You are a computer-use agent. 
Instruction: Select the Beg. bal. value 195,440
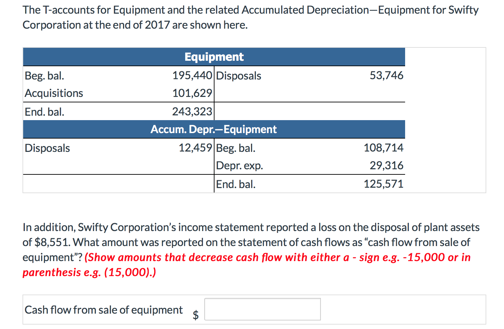click(192, 75)
